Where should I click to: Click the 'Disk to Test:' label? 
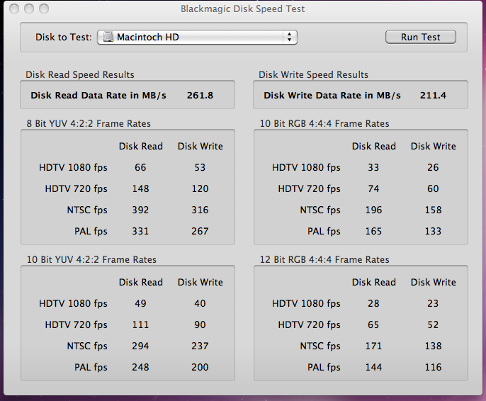(64, 37)
